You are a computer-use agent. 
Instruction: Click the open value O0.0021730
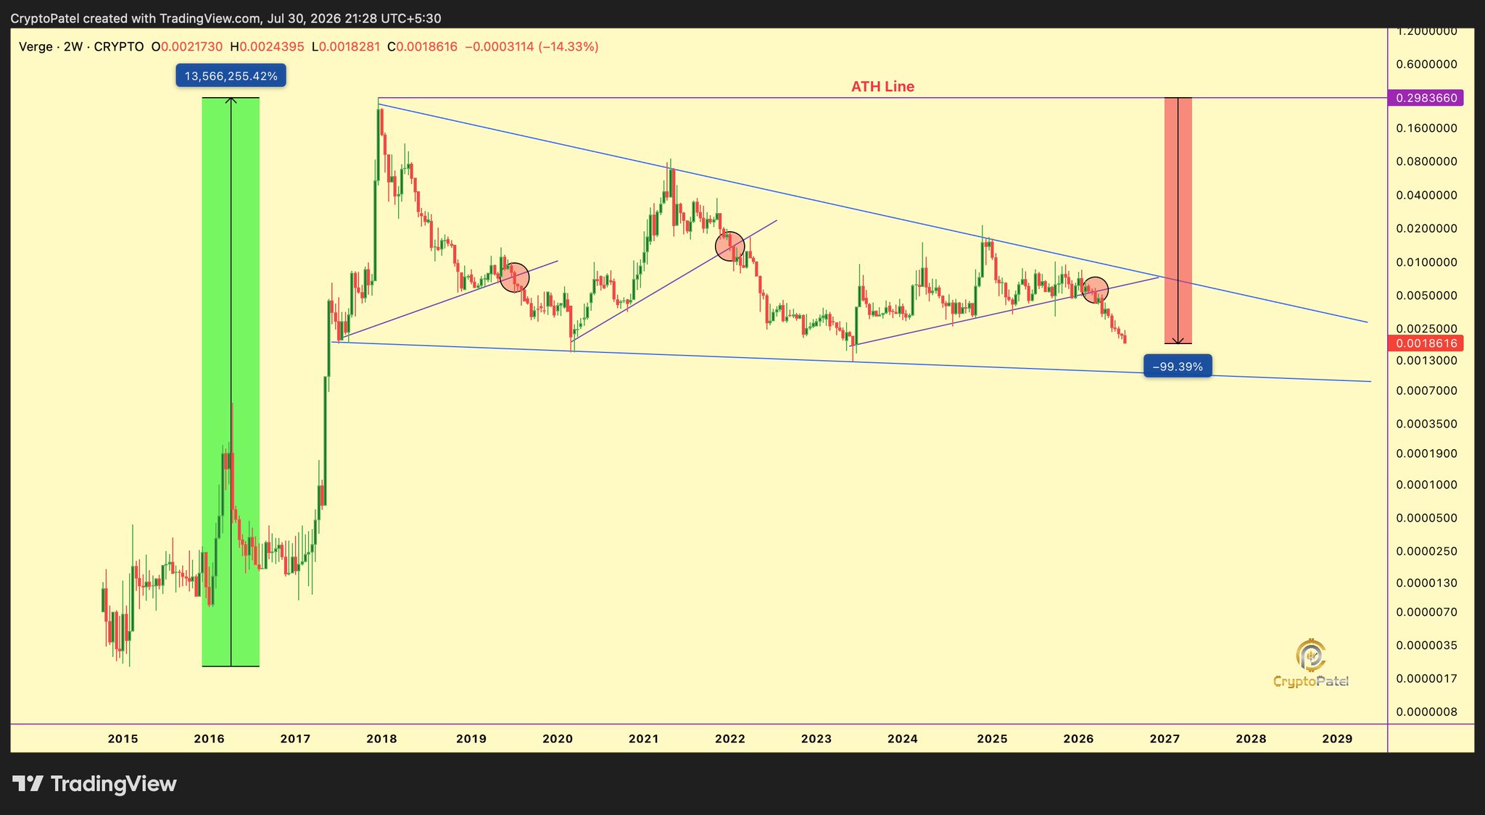187,47
